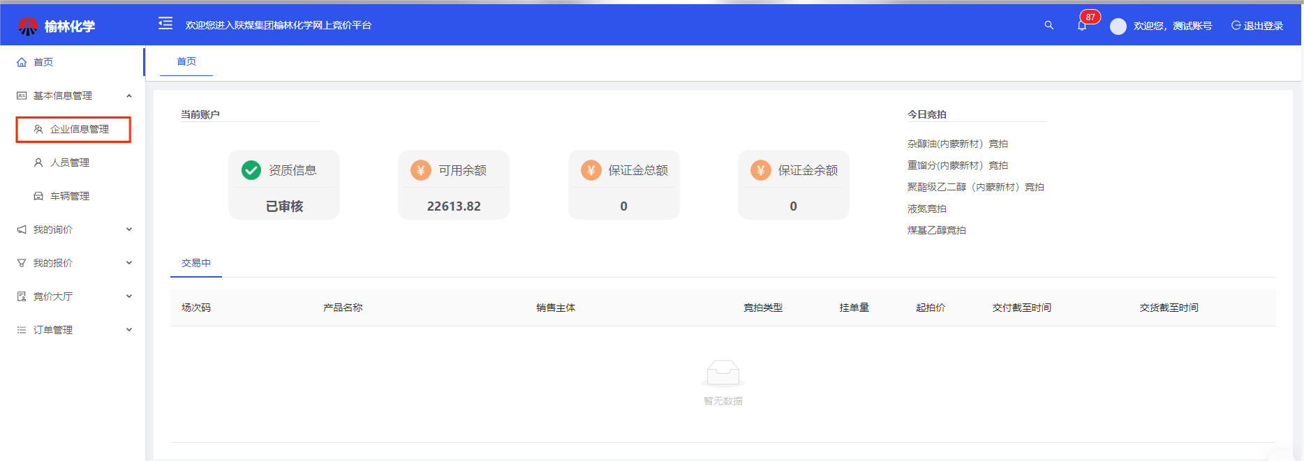The image size is (1304, 461).
Task: Switch to the 首页 page tab
Action: coord(186,61)
